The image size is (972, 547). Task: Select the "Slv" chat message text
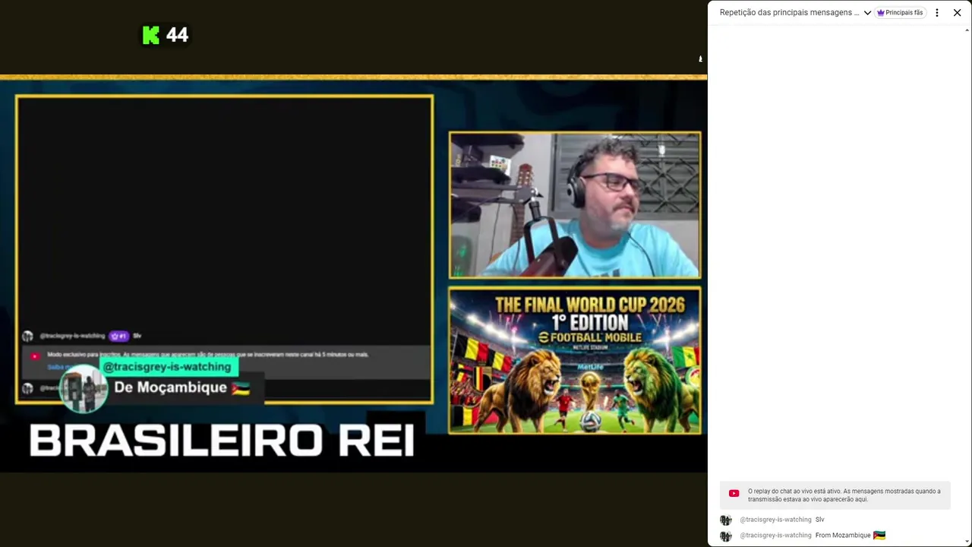[x=819, y=520]
